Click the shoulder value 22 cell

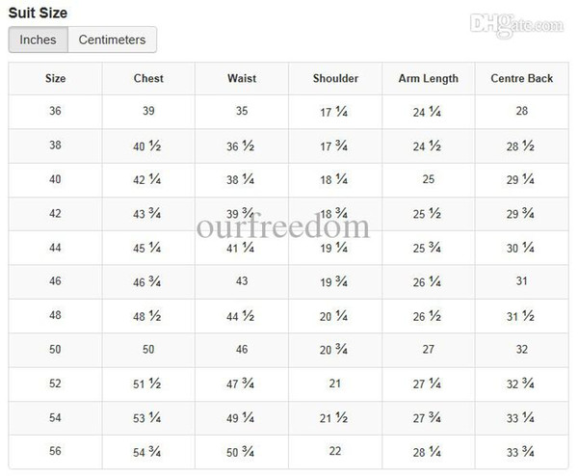click(335, 451)
